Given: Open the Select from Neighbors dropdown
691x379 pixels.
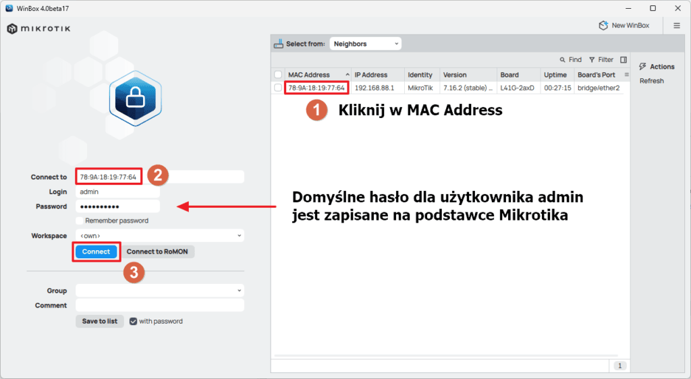Looking at the screenshot, I should (365, 44).
